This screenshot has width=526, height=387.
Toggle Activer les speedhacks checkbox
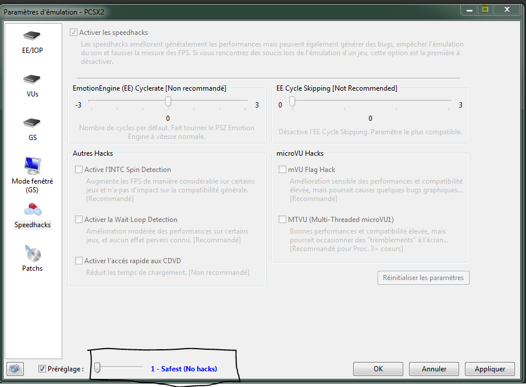click(74, 33)
